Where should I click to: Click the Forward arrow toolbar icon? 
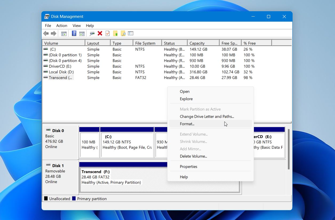[x=53, y=33]
